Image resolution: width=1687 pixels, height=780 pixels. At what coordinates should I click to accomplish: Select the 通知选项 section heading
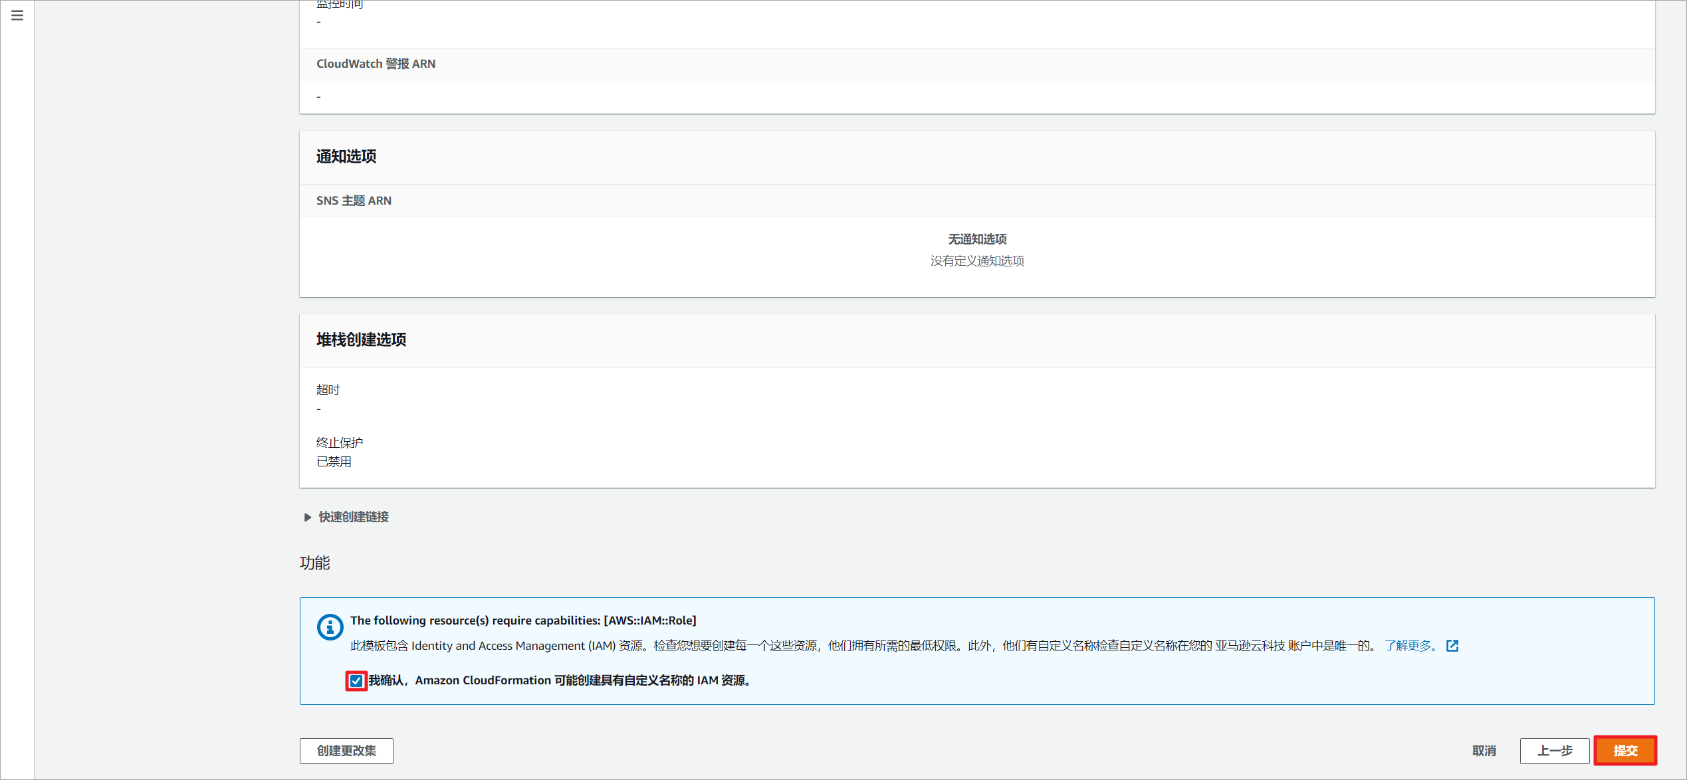click(346, 156)
